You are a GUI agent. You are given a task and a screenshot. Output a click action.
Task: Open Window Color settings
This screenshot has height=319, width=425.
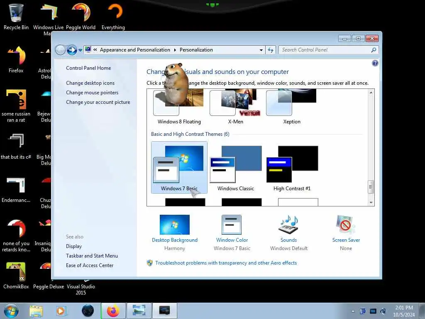(x=232, y=233)
